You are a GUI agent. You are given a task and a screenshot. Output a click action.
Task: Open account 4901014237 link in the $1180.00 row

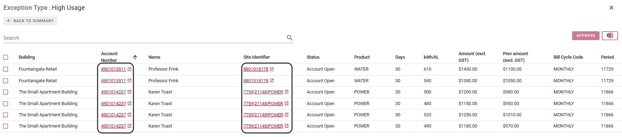click(x=113, y=126)
